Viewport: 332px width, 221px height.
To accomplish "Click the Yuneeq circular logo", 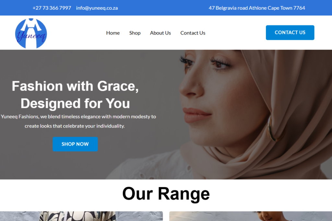I will point(31,33).
